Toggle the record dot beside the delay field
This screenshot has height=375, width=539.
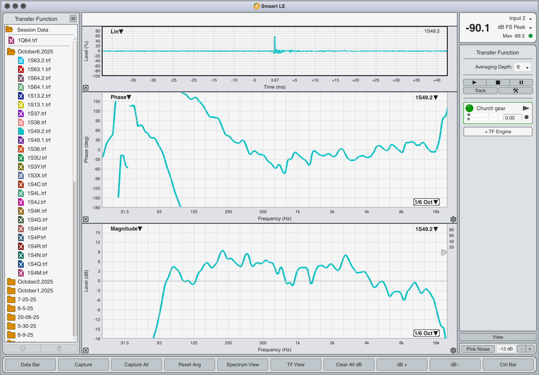[527, 117]
